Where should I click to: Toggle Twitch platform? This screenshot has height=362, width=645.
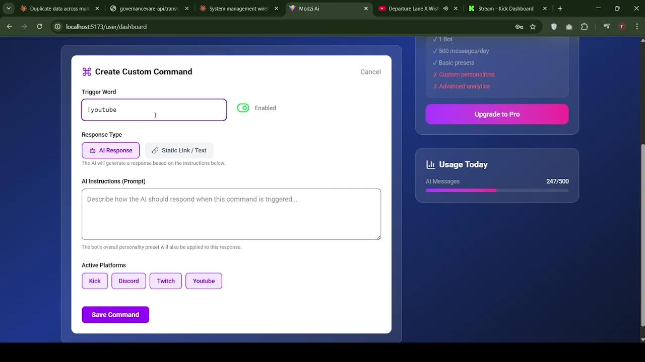[x=166, y=281]
